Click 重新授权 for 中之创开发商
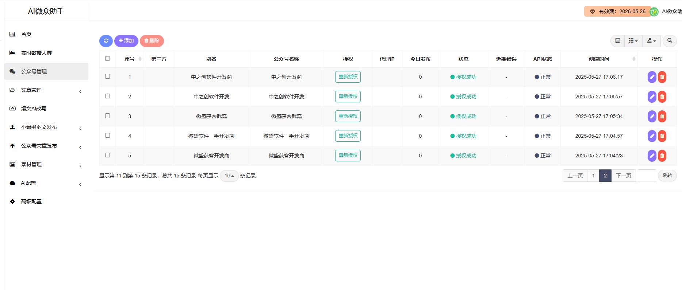 [x=348, y=77]
